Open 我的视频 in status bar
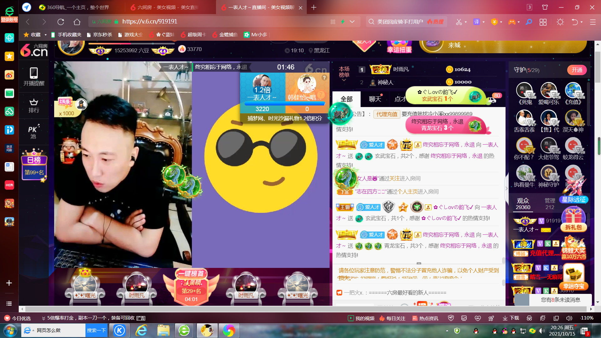Screen dimensions: 601x338 (361, 318)
